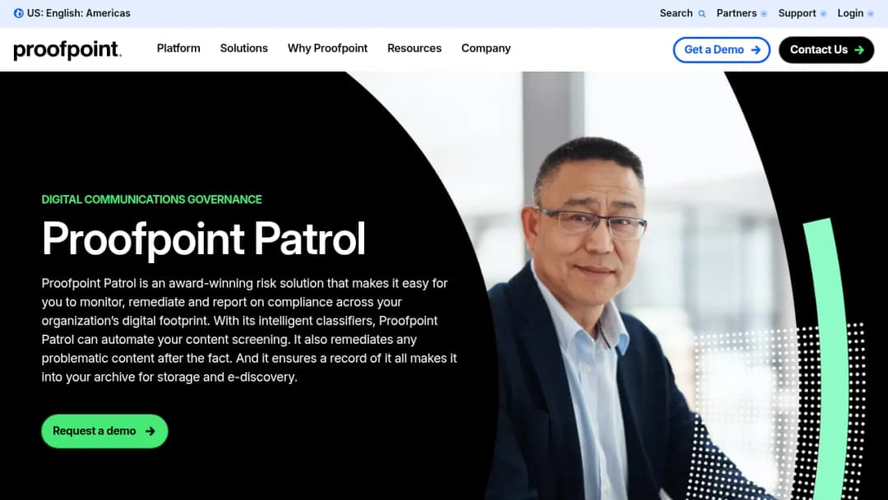Click the arrow icon in Request a demo

pos(150,431)
